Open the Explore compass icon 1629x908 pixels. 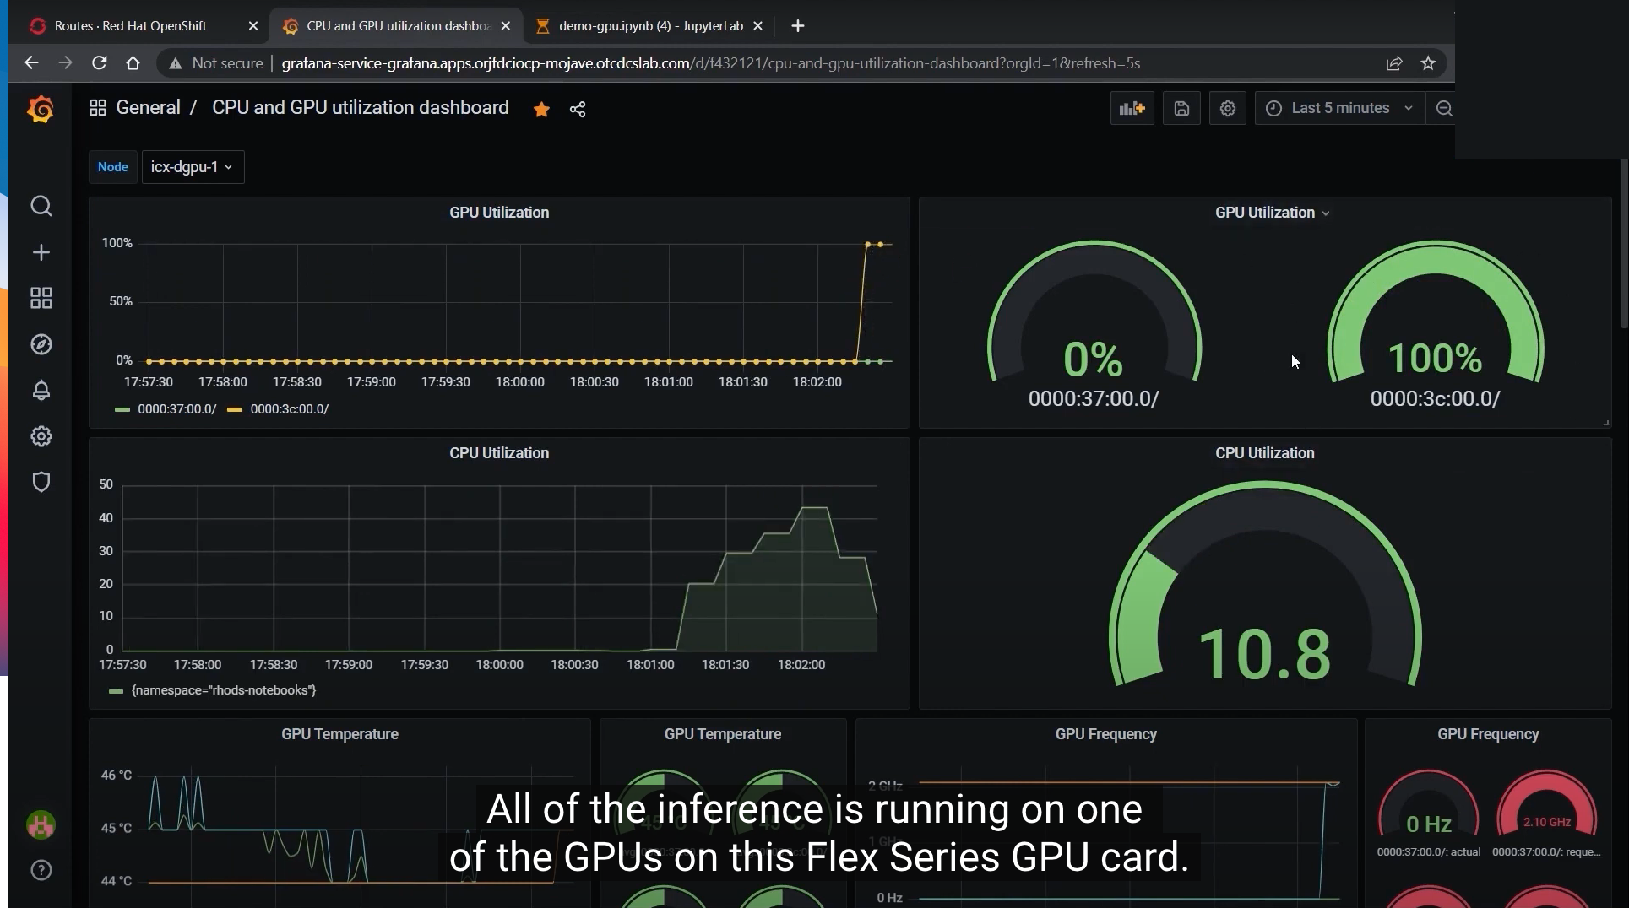[41, 344]
